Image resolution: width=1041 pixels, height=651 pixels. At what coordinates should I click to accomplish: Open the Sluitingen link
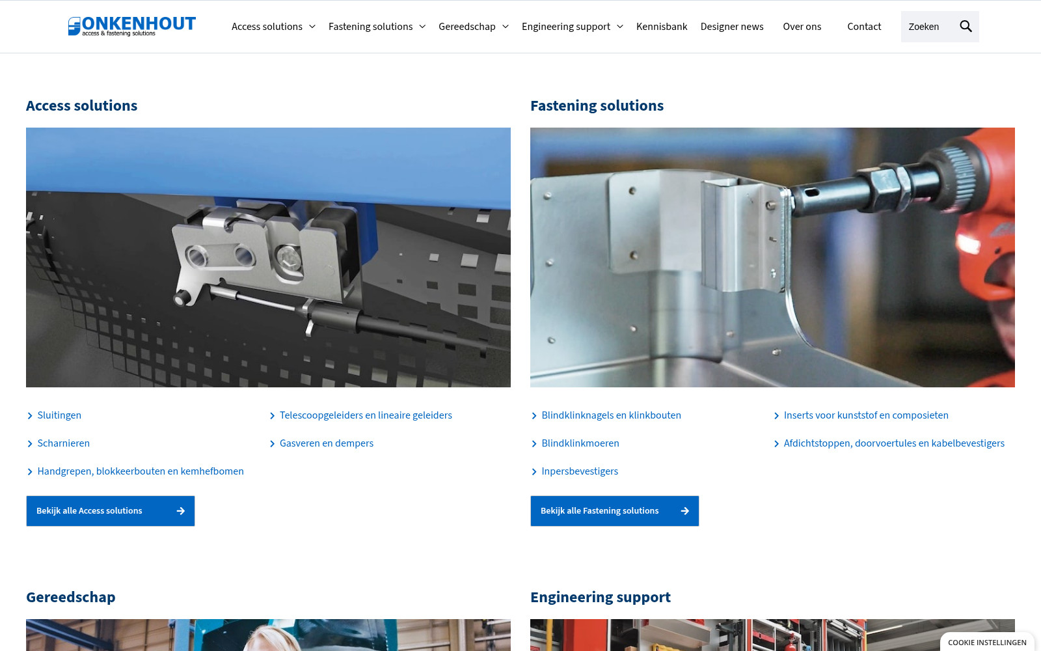[59, 415]
